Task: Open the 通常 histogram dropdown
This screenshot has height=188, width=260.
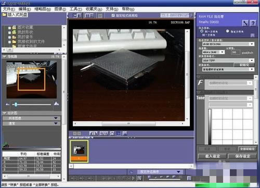Action: (x=32, y=123)
